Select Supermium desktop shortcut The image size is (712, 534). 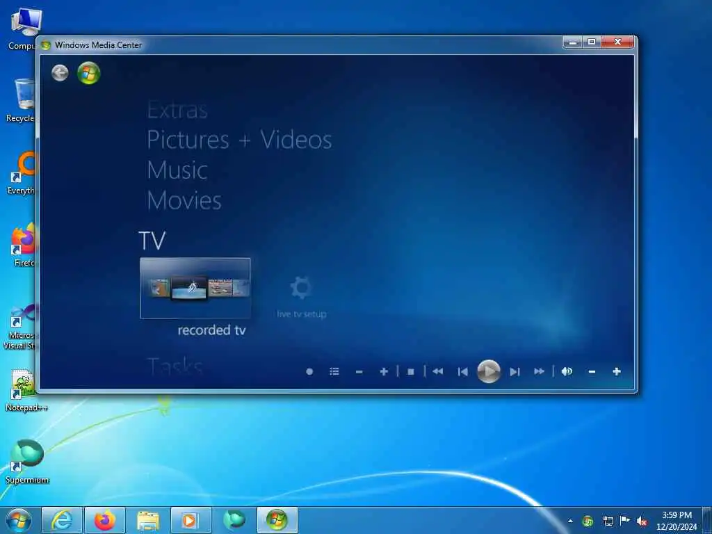(x=27, y=462)
